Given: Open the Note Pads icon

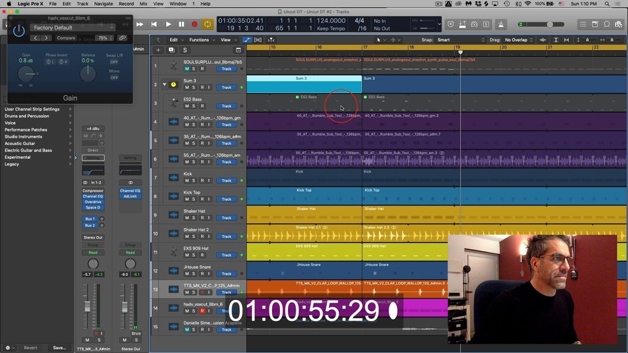Looking at the screenshot, I should (595, 24).
